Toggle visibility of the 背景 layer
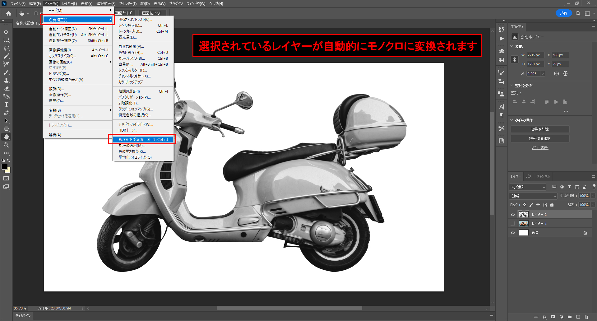The image size is (597, 321). tap(513, 233)
